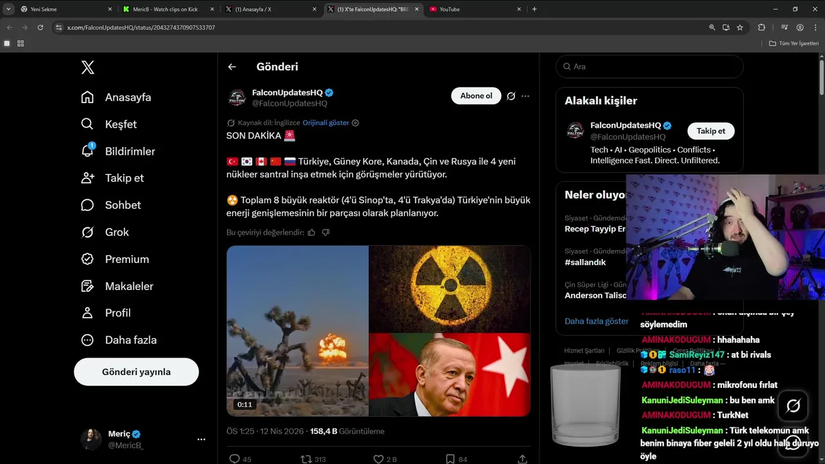825x464 pixels.
Task: Open site info icon in address bar
Action: point(59,28)
